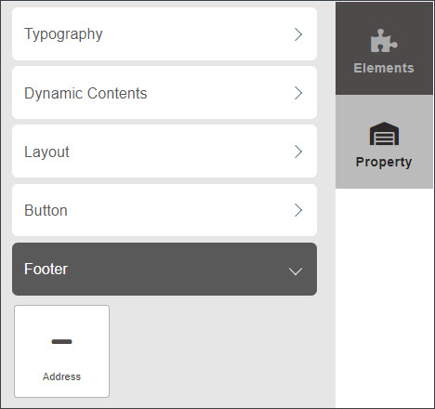Click the right chevron beside Layout
The height and width of the screenshot is (409, 435).
(x=298, y=152)
